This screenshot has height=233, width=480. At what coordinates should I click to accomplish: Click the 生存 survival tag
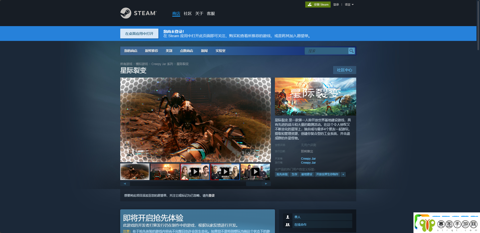tap(294, 174)
